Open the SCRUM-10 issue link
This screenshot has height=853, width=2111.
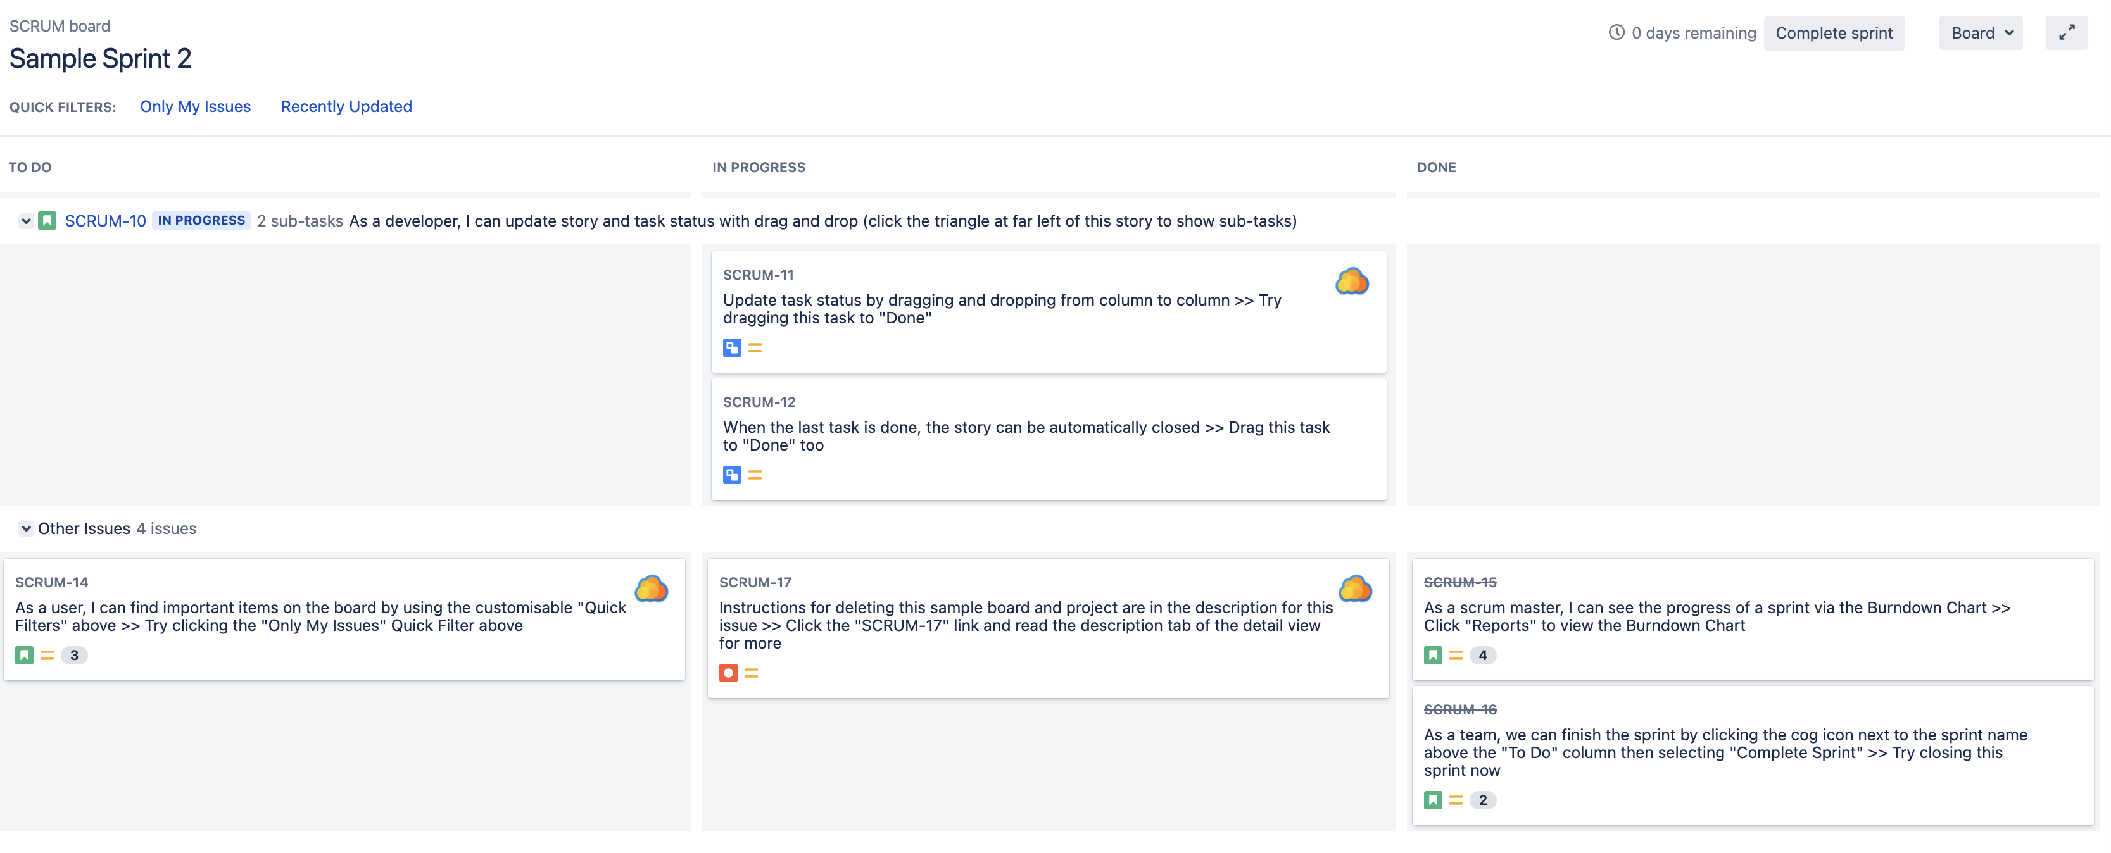point(105,221)
